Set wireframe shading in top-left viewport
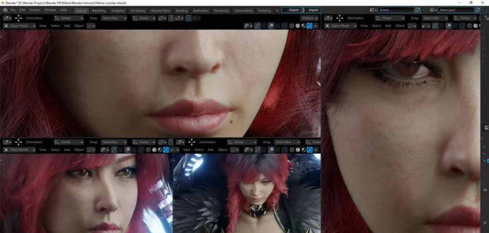This screenshot has width=489, height=233. (x=292, y=25)
